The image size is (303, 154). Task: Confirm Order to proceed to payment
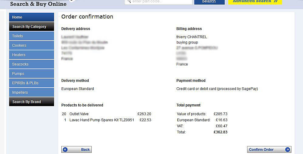click(x=269, y=149)
